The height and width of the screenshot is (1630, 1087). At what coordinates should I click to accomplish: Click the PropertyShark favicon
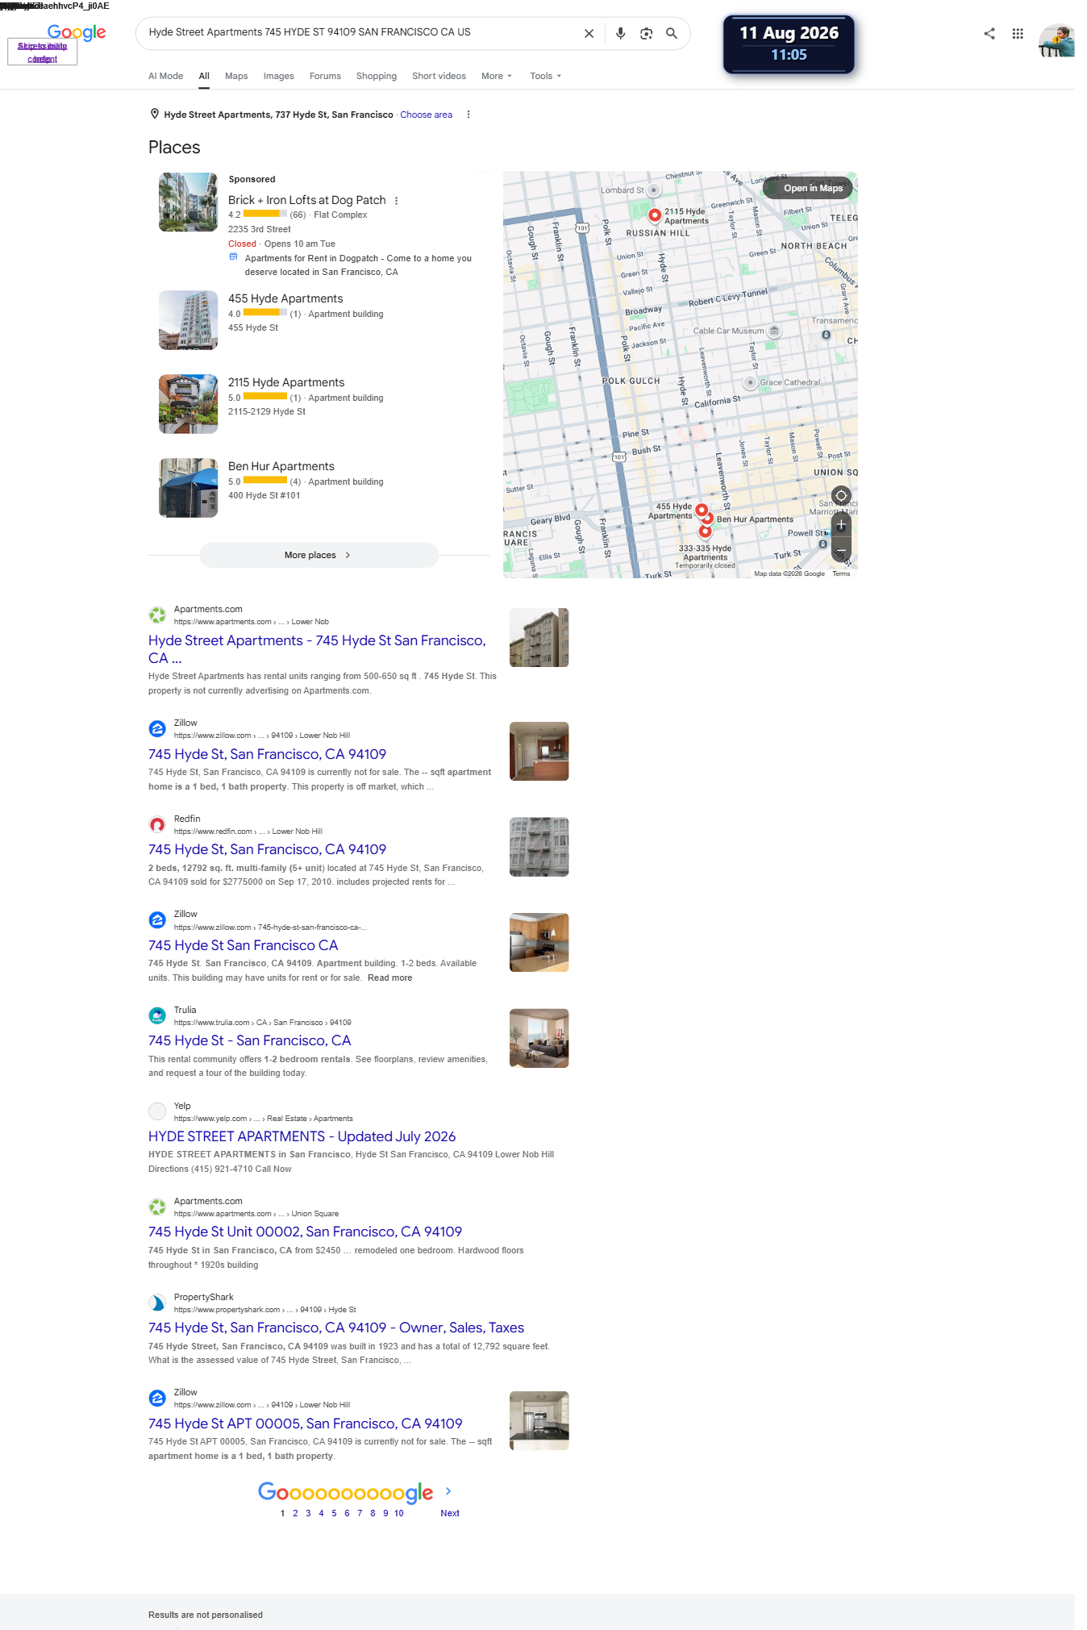[157, 1303]
